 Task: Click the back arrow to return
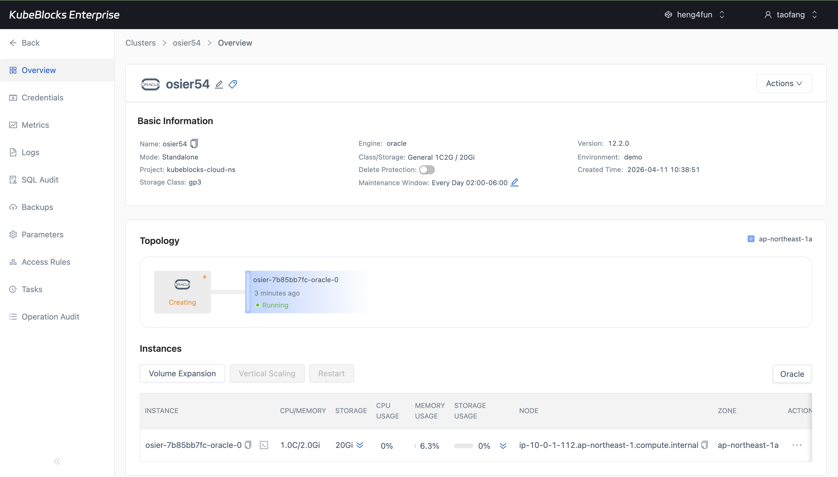[13, 43]
